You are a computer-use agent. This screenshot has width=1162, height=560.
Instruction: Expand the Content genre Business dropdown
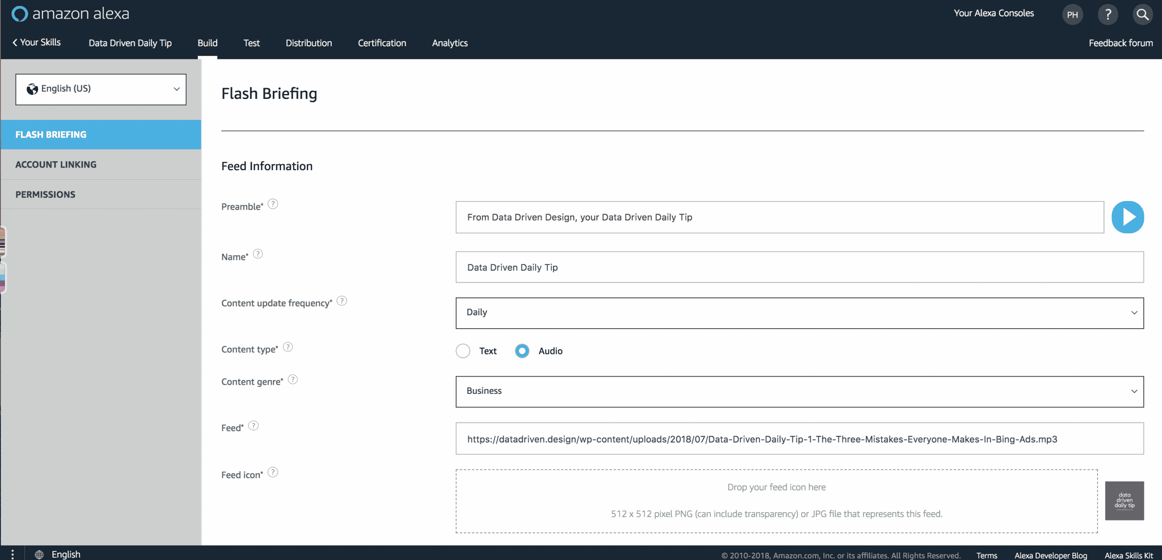[799, 391]
